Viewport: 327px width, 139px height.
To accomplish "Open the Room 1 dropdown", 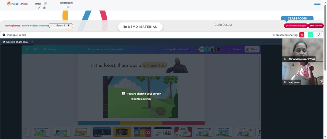I will pos(61,25).
